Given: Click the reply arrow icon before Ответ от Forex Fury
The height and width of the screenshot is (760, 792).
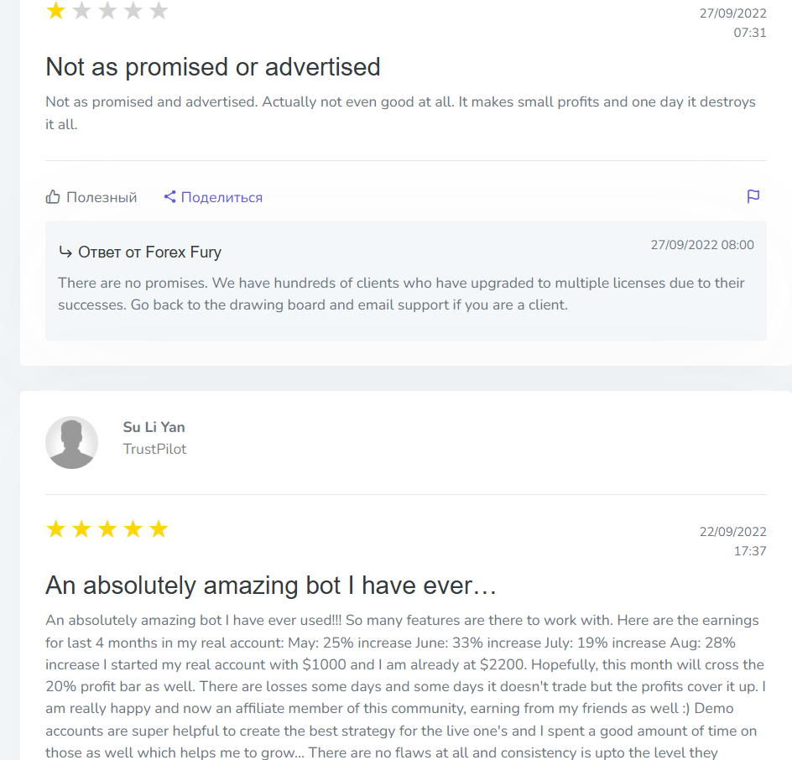Looking at the screenshot, I should tap(65, 252).
